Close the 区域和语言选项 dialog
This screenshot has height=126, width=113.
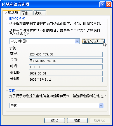[109, 4]
